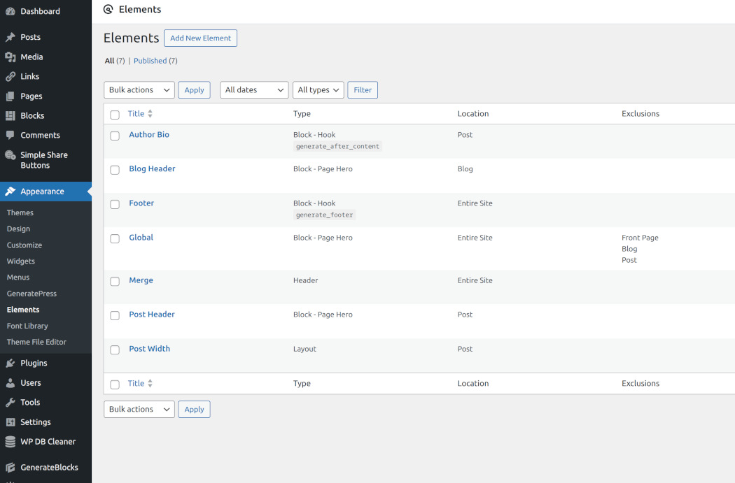Click the Add New Element button
Screen dimensions: 735x483
[x=200, y=38]
